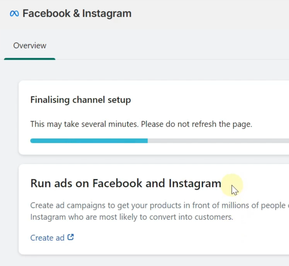Select the Finalising channel setup heading
The width and height of the screenshot is (289, 266).
81,100
